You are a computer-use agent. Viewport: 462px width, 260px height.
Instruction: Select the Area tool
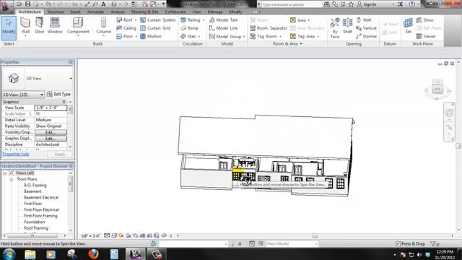(x=298, y=19)
